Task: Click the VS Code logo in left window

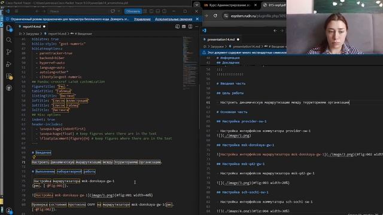Action: 8,11
